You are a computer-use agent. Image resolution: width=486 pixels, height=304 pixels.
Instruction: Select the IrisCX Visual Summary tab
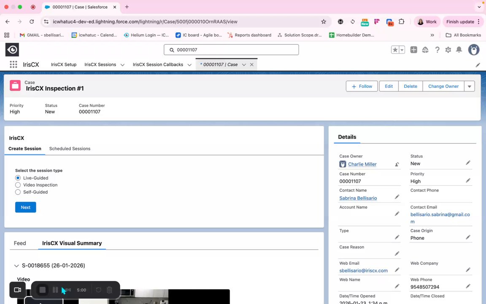[72, 243]
